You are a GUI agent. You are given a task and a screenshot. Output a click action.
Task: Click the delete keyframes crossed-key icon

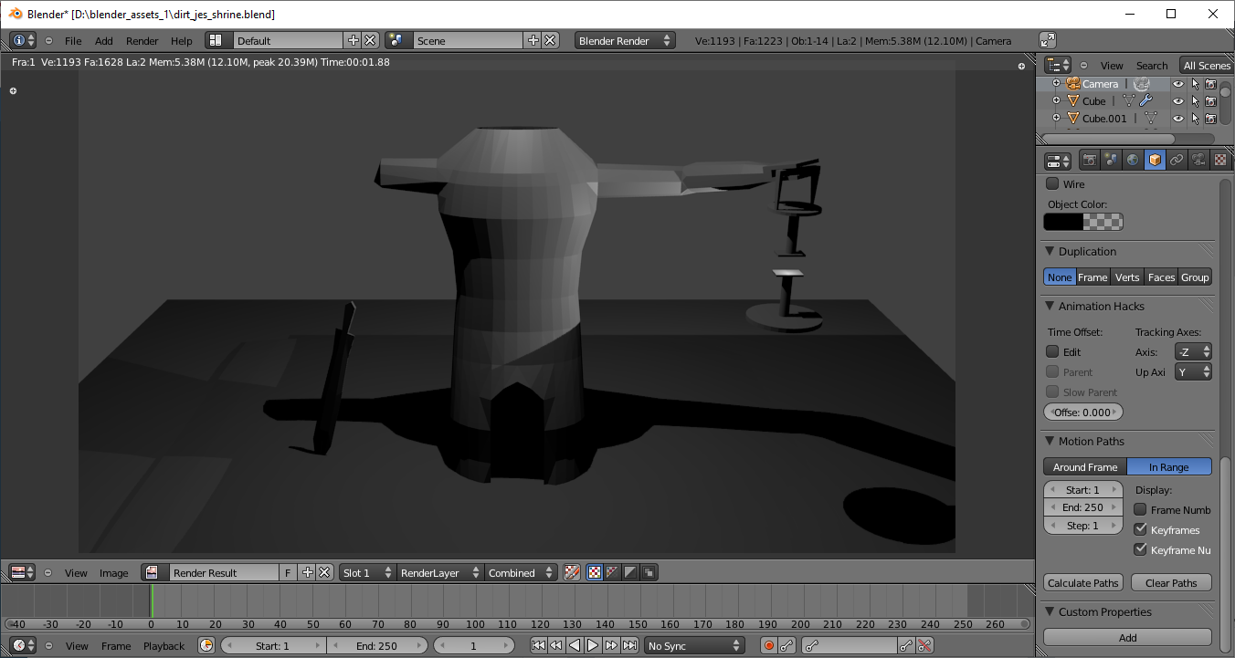[x=925, y=646]
